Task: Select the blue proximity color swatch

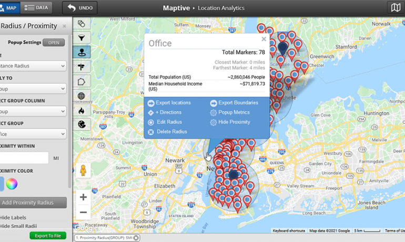Action: point(2,184)
